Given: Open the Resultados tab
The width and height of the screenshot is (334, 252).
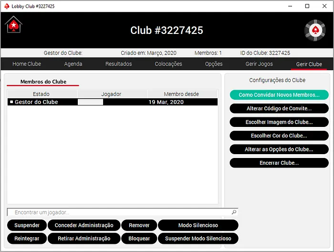Looking at the screenshot, I should pyautogui.click(x=119, y=64).
